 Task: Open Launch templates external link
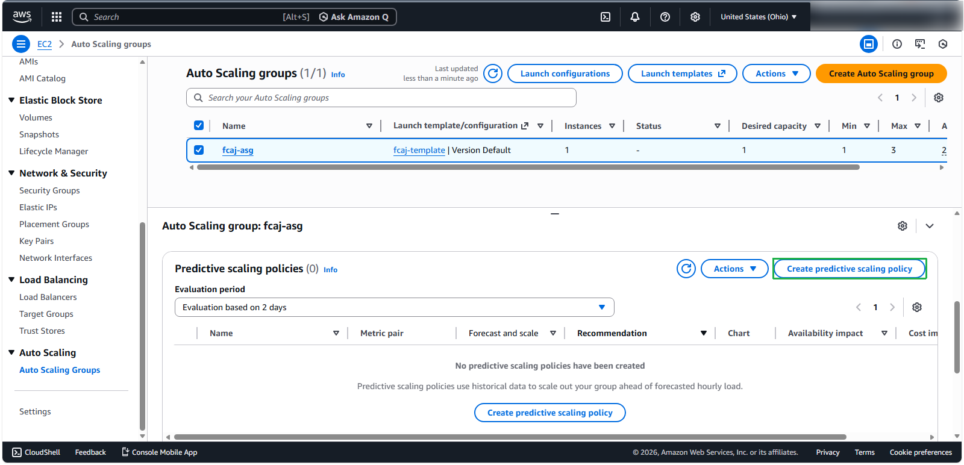[683, 73]
